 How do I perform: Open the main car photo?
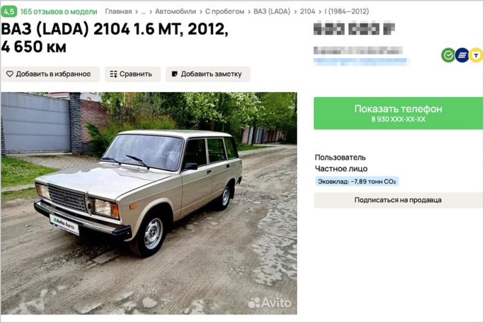point(149,204)
